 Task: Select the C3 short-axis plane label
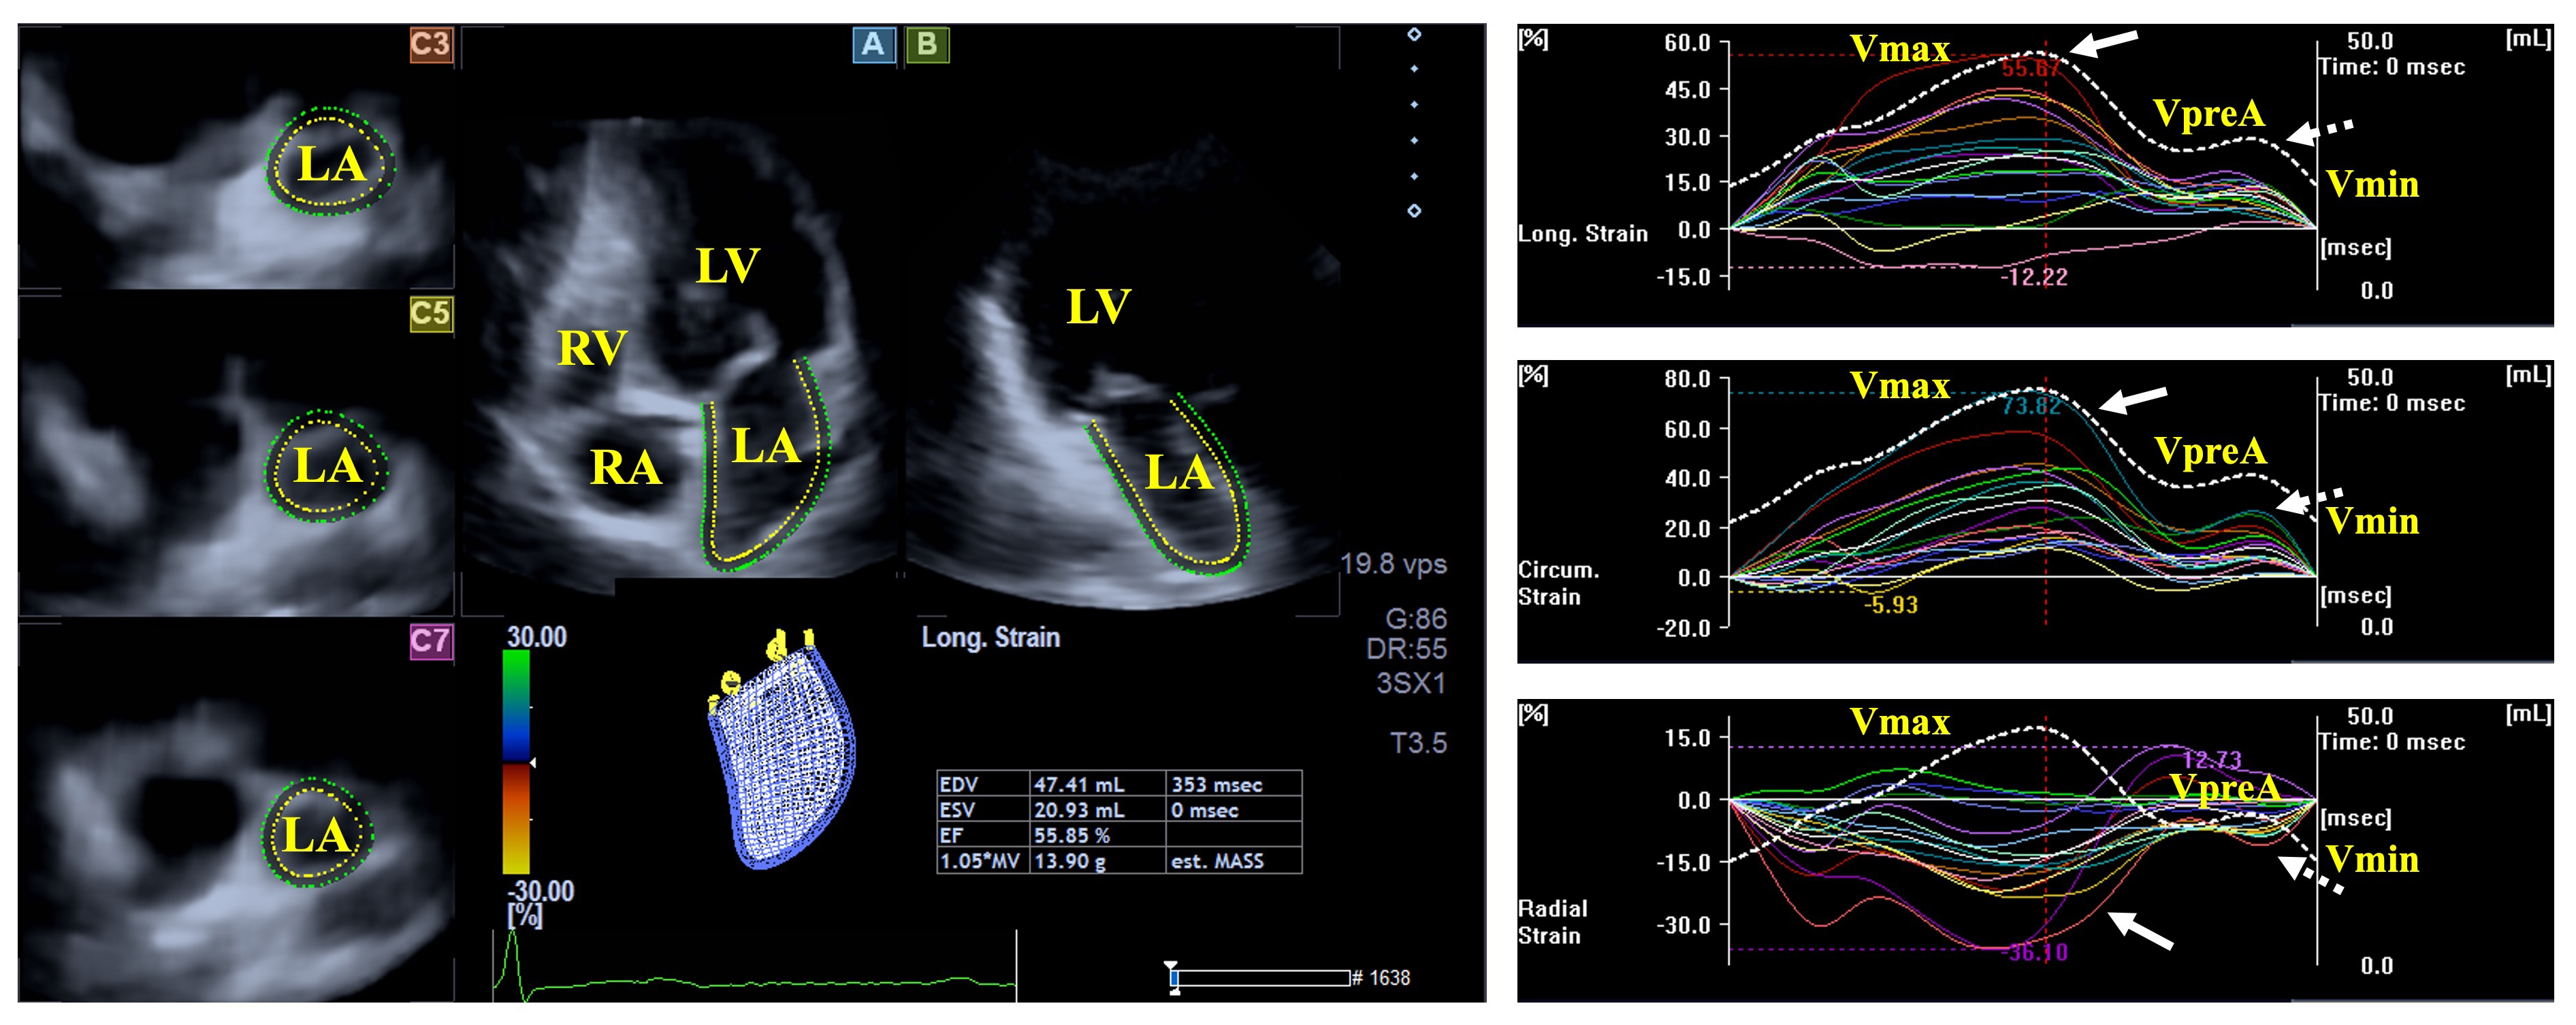(431, 44)
